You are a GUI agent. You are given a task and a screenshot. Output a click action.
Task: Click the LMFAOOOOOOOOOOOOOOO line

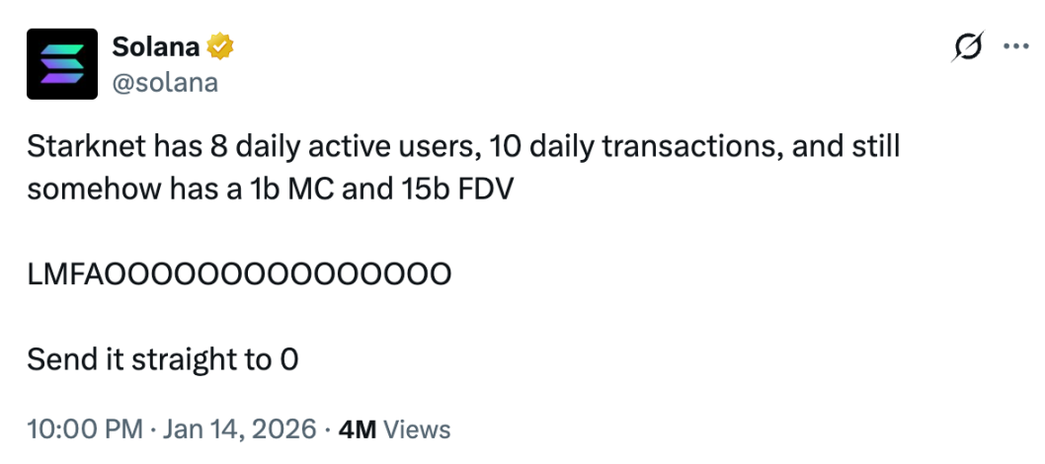[x=239, y=273]
